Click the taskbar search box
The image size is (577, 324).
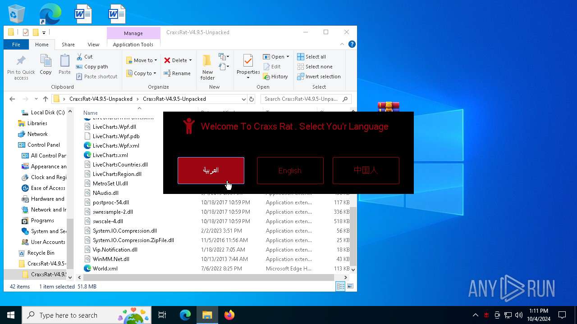click(87, 315)
